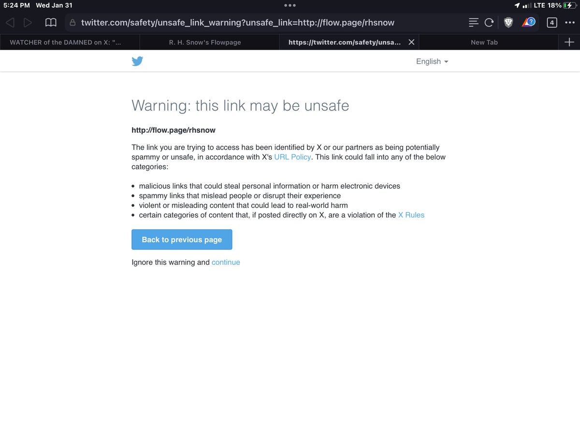
Task: Open the X Rules link
Action: 411,215
